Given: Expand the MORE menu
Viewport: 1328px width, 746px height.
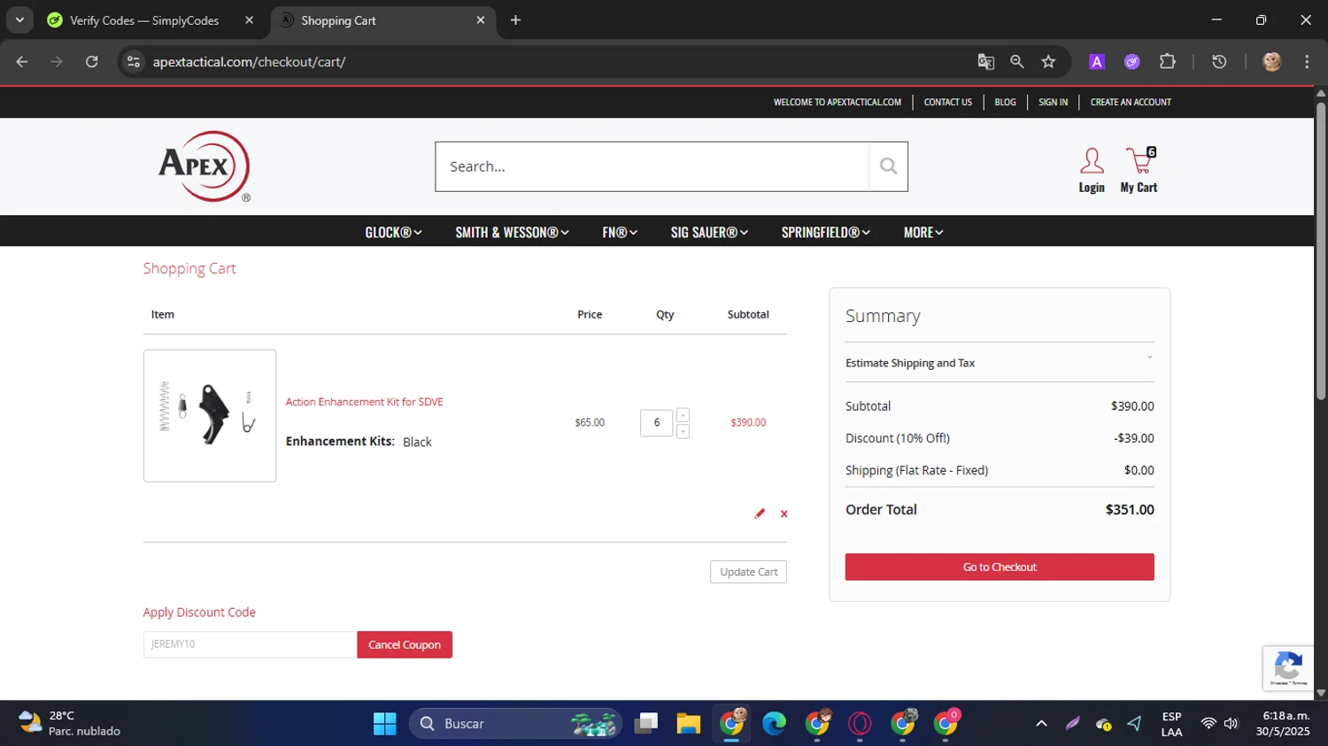Looking at the screenshot, I should pyautogui.click(x=923, y=232).
